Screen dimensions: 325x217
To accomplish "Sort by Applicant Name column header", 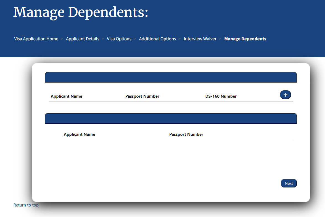I will pos(66,96).
